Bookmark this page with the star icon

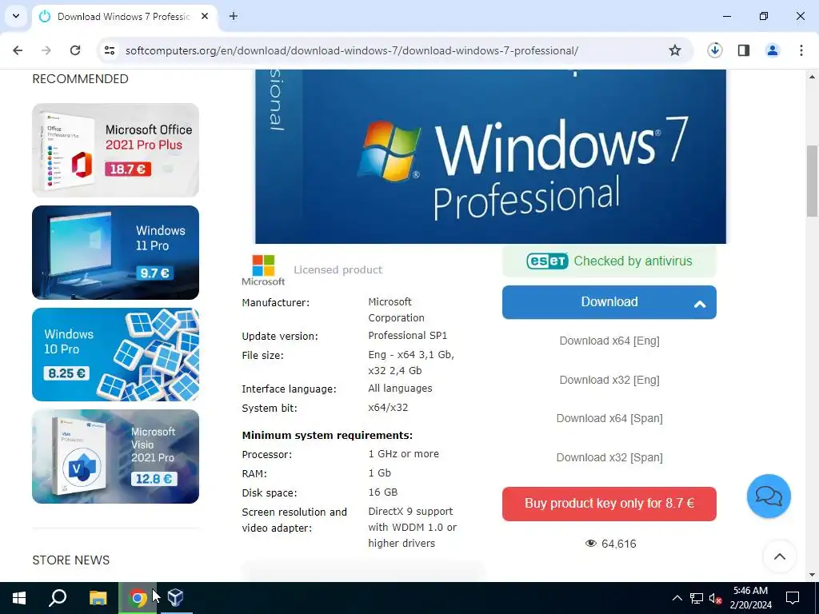[675, 50]
